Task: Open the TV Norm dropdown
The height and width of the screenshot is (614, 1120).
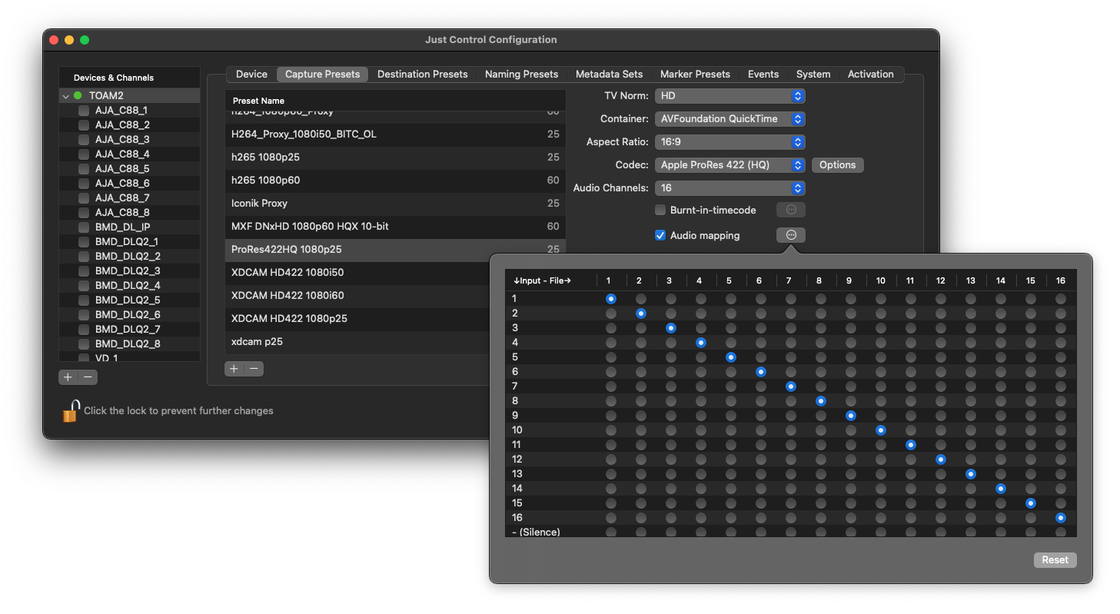Action: [x=729, y=96]
